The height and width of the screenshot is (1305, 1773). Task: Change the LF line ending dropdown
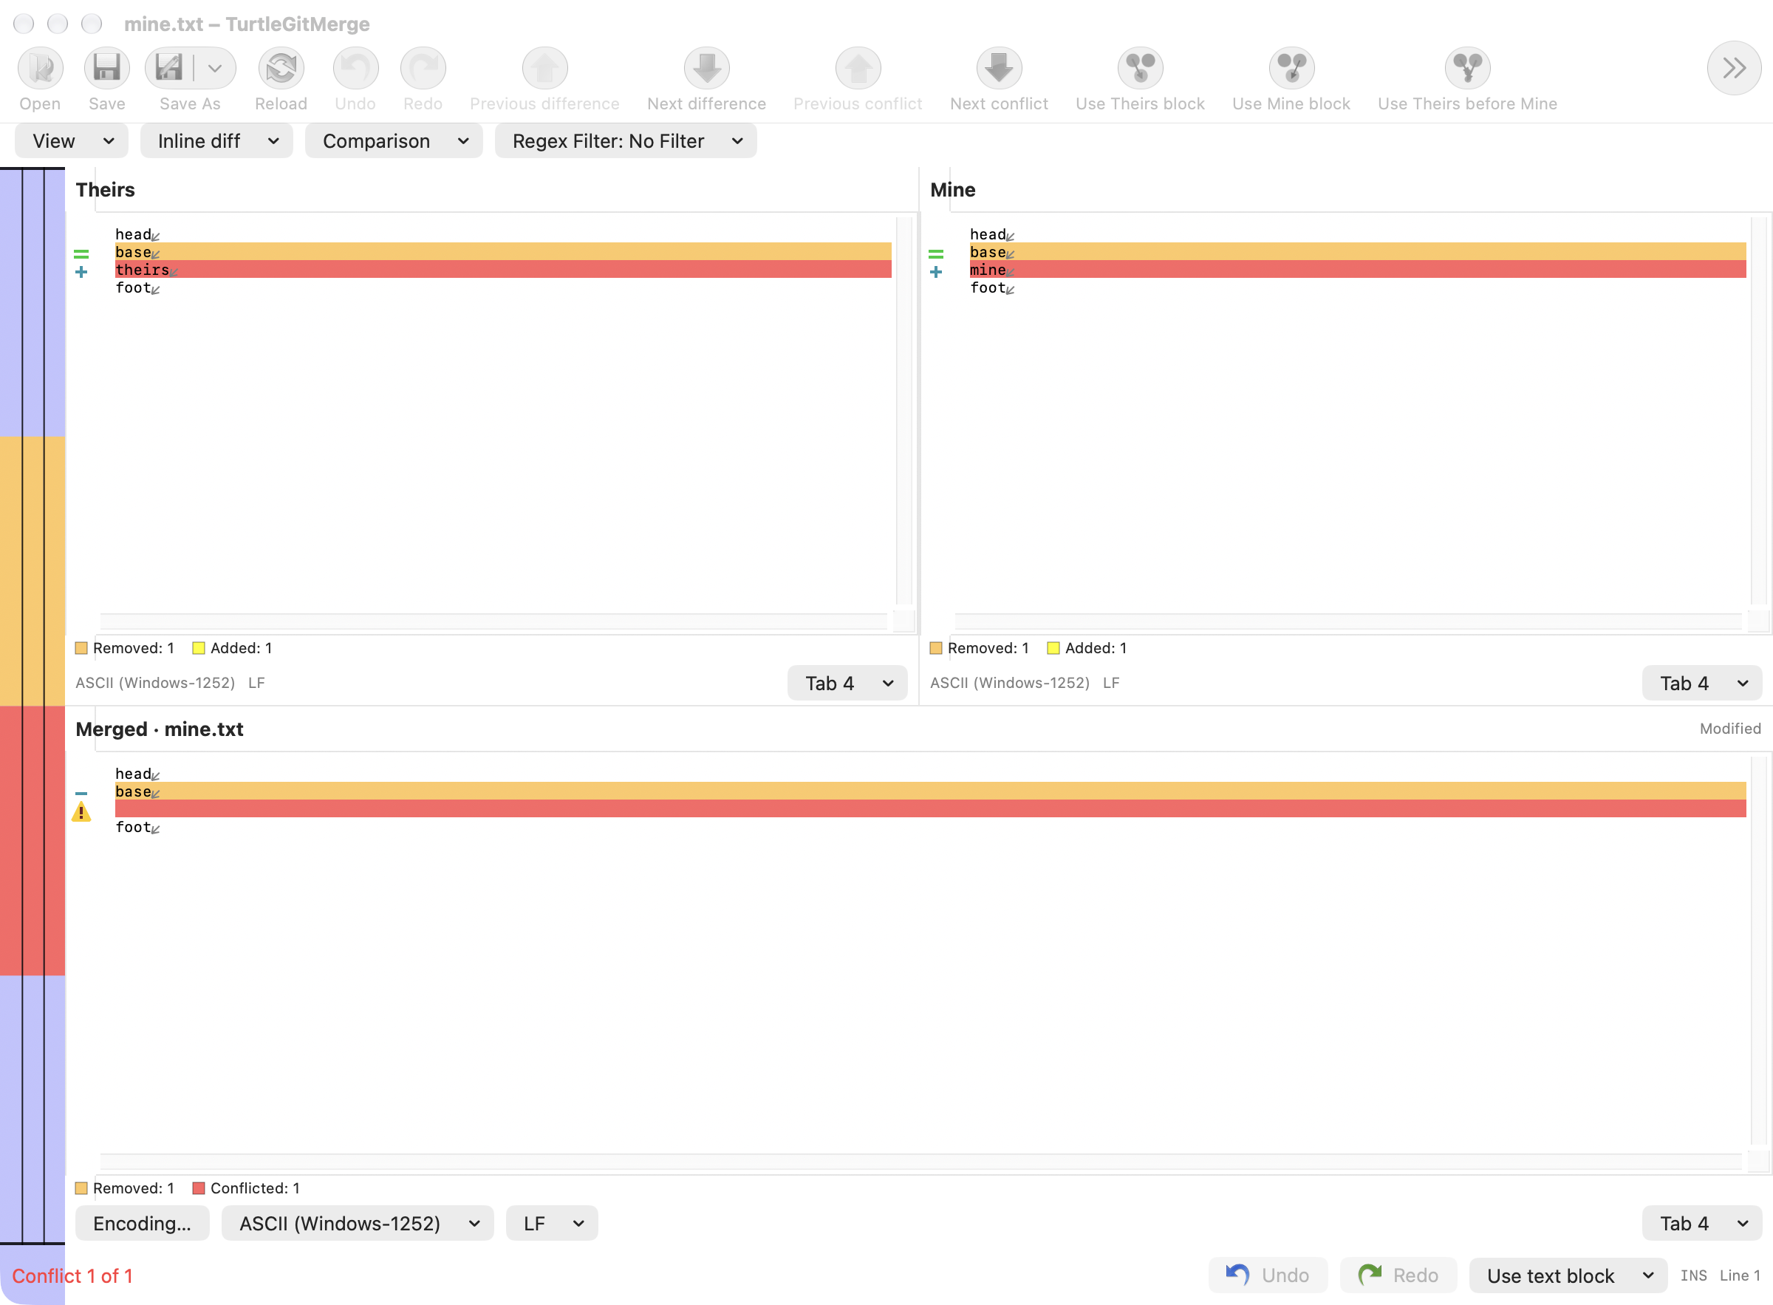(x=552, y=1224)
